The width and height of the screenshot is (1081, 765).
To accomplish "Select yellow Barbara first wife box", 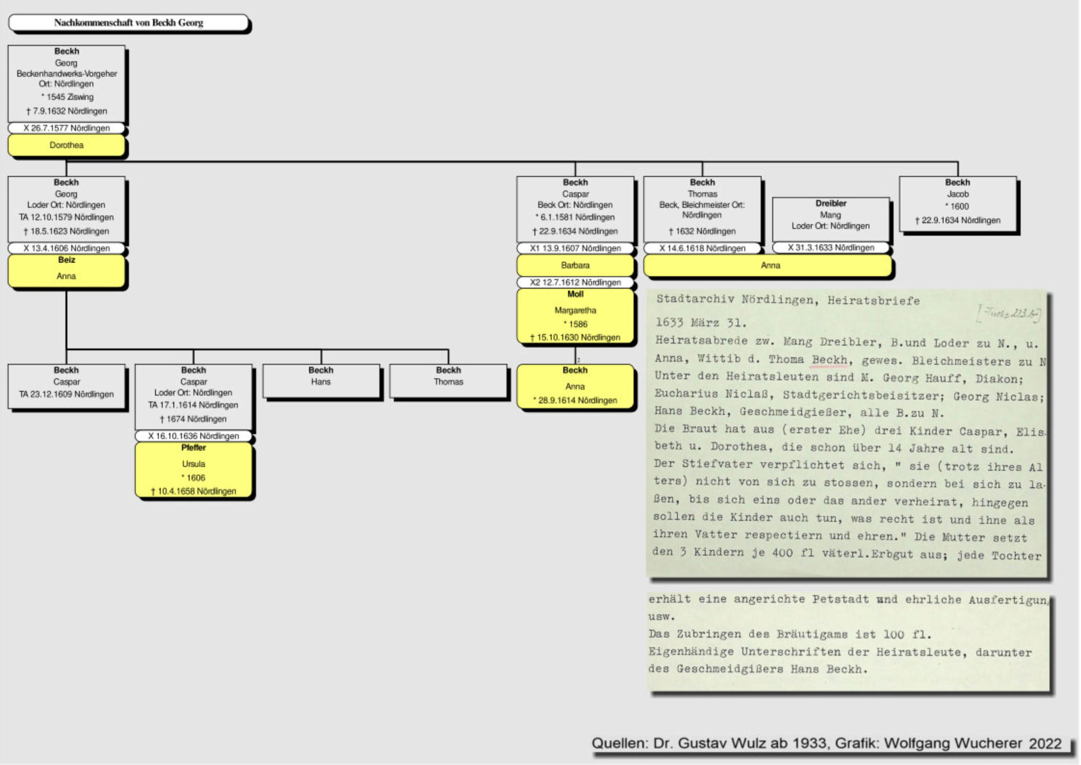I will pyautogui.click(x=575, y=265).
